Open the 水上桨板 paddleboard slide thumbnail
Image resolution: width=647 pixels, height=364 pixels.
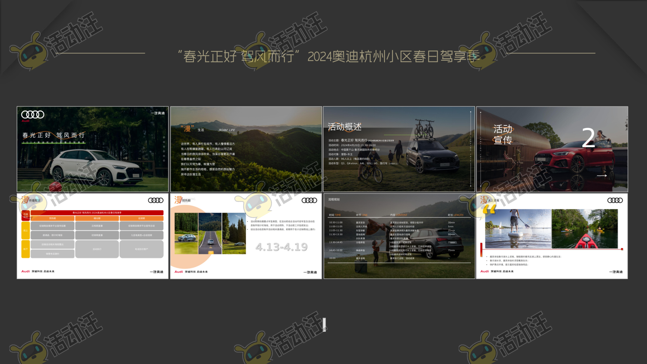pyautogui.click(x=552, y=236)
